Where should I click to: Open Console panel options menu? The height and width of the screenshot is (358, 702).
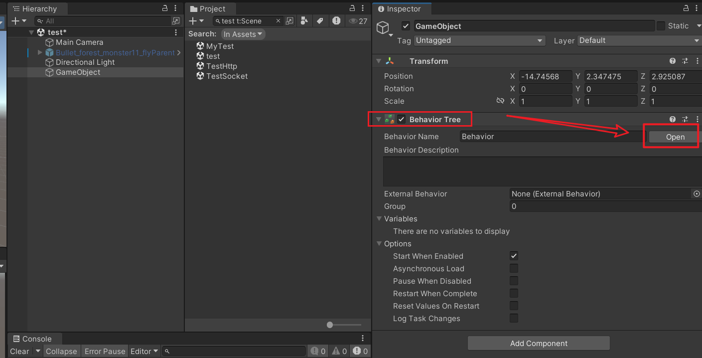pyautogui.click(x=363, y=339)
